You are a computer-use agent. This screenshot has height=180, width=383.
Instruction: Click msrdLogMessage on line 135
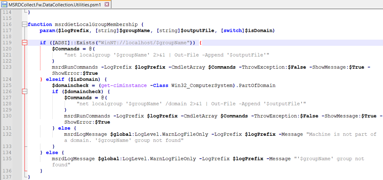click(x=73, y=159)
